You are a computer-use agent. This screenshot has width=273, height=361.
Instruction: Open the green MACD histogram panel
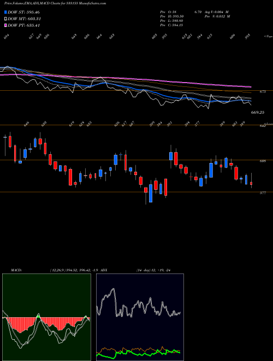click(46, 317)
